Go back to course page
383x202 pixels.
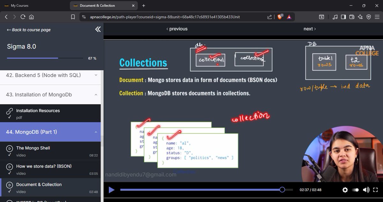coord(28,30)
